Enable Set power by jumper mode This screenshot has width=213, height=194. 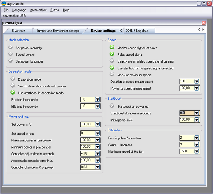10,61
